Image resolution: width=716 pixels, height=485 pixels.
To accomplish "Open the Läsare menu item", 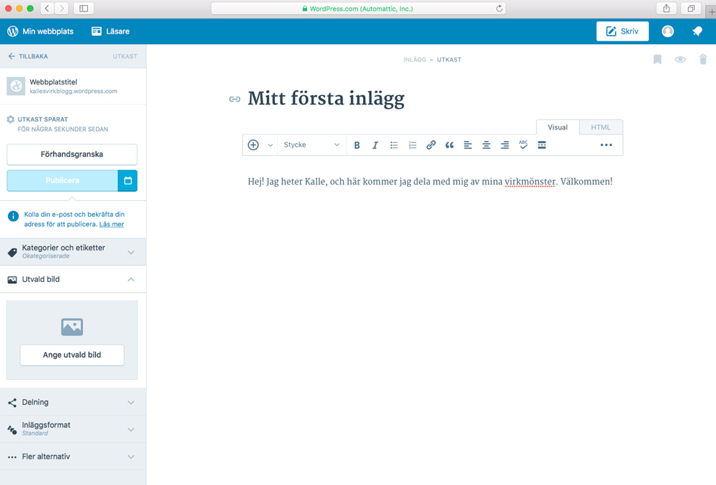I will [x=110, y=31].
